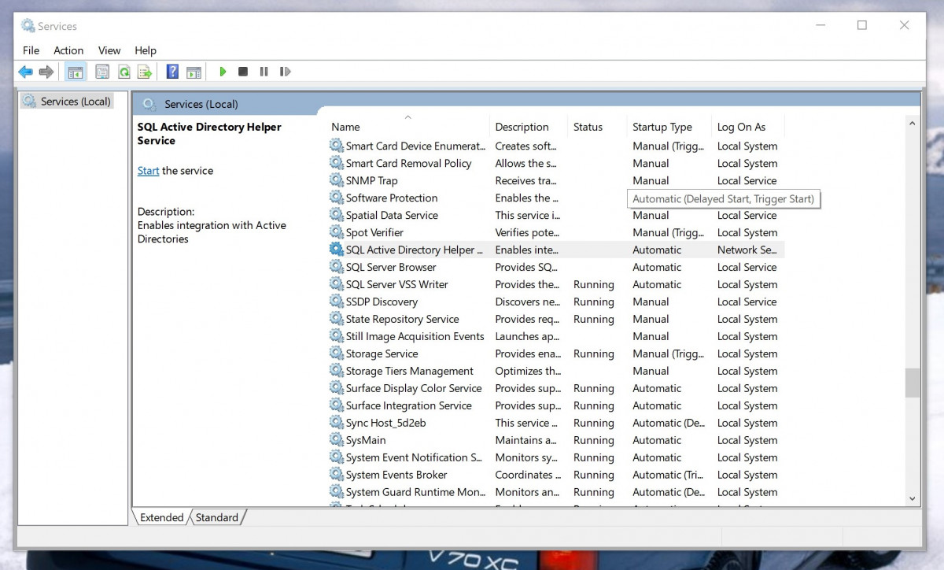Sort by the Startup Type column header
The height and width of the screenshot is (570, 944).
(x=662, y=127)
